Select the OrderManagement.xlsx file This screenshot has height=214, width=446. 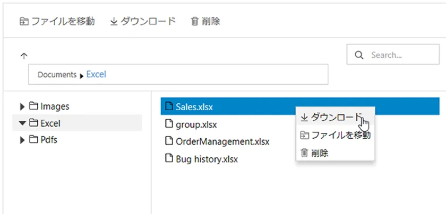point(222,142)
